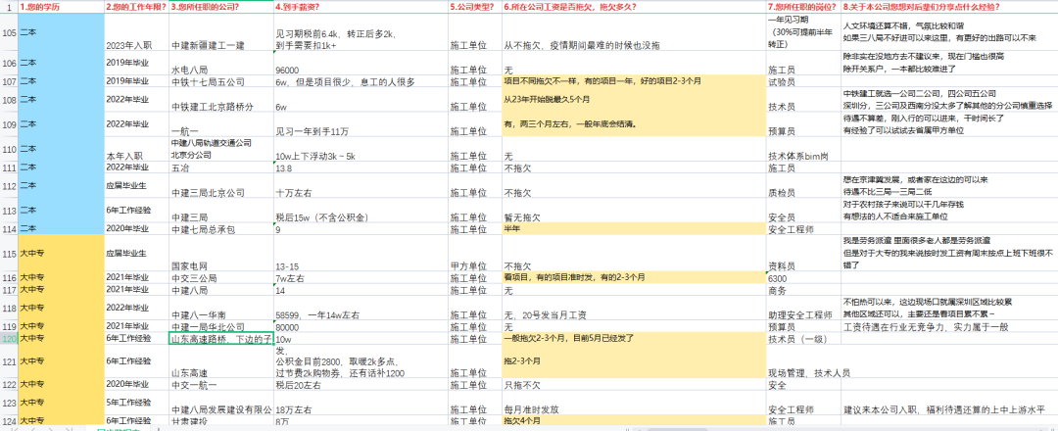Select cell '助理安全工程师'
The image size is (1058, 431).
(x=803, y=309)
